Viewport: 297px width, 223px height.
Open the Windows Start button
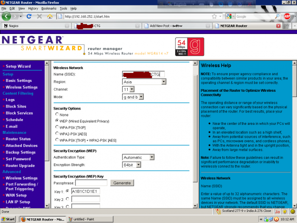pyautogui.click(x=8, y=219)
